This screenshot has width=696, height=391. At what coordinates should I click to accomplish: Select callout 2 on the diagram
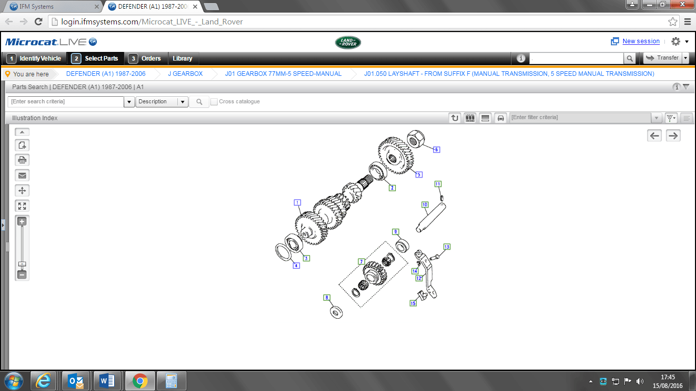click(x=392, y=188)
